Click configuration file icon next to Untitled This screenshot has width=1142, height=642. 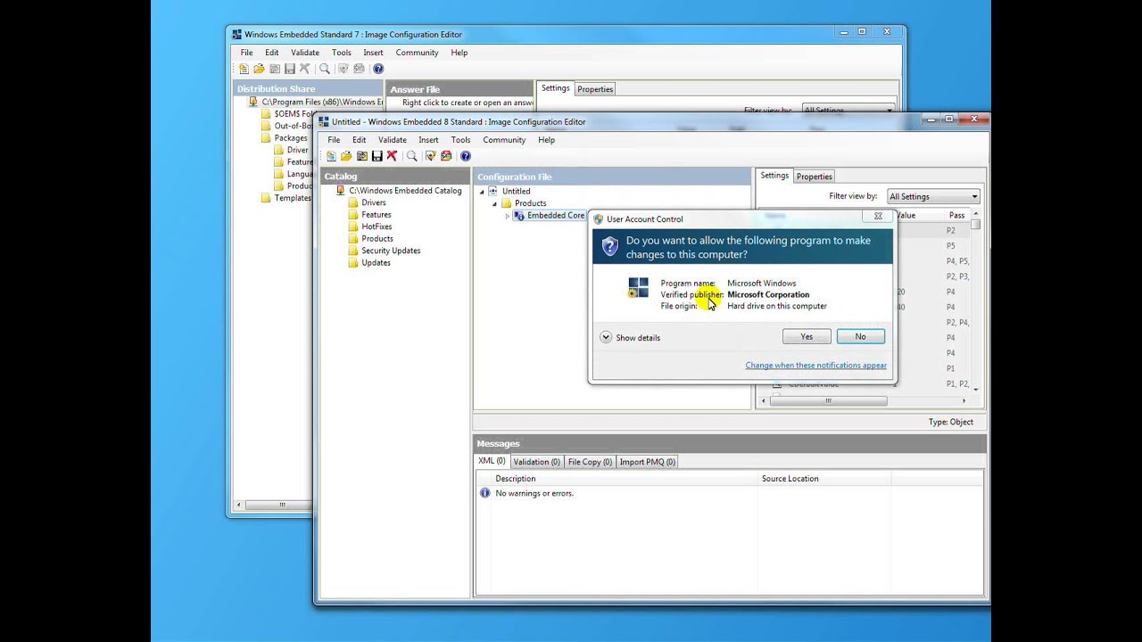tap(493, 191)
